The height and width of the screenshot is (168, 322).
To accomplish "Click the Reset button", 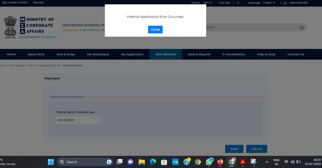I will [234, 149].
